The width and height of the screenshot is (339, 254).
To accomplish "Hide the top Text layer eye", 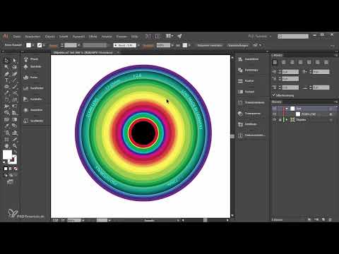I will tap(275, 109).
